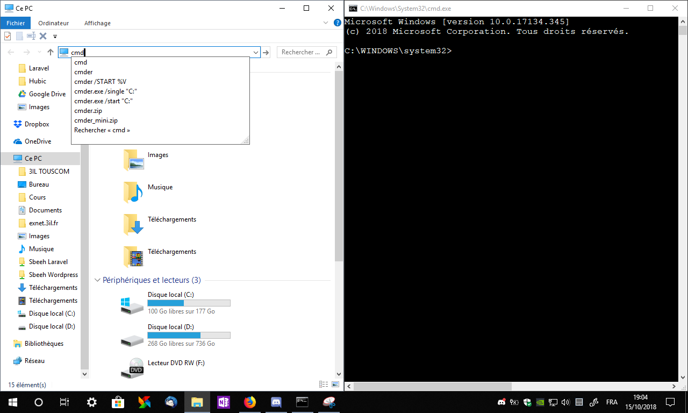Open the Microsoft Store from the taskbar
This screenshot has height=413, width=688.
tap(118, 402)
